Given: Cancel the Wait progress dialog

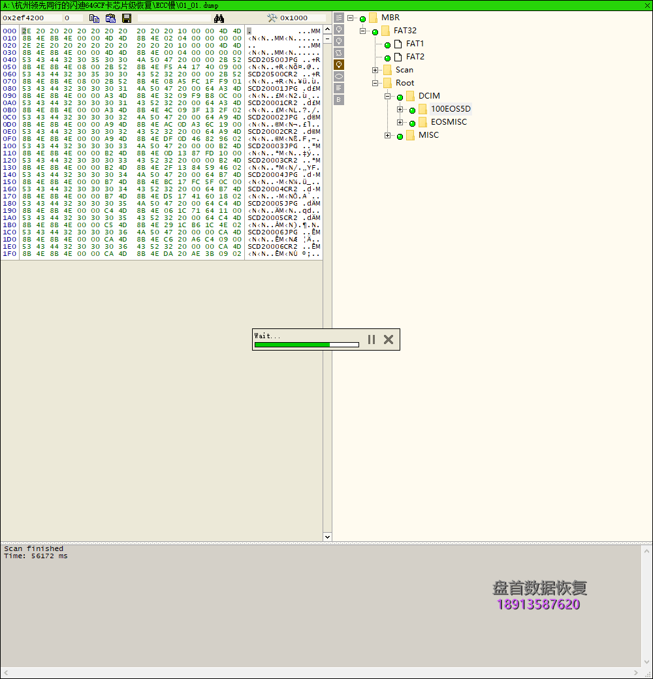Looking at the screenshot, I should [x=389, y=339].
